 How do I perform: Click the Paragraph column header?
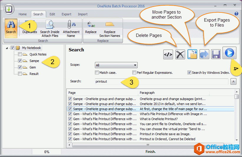point(174,93)
